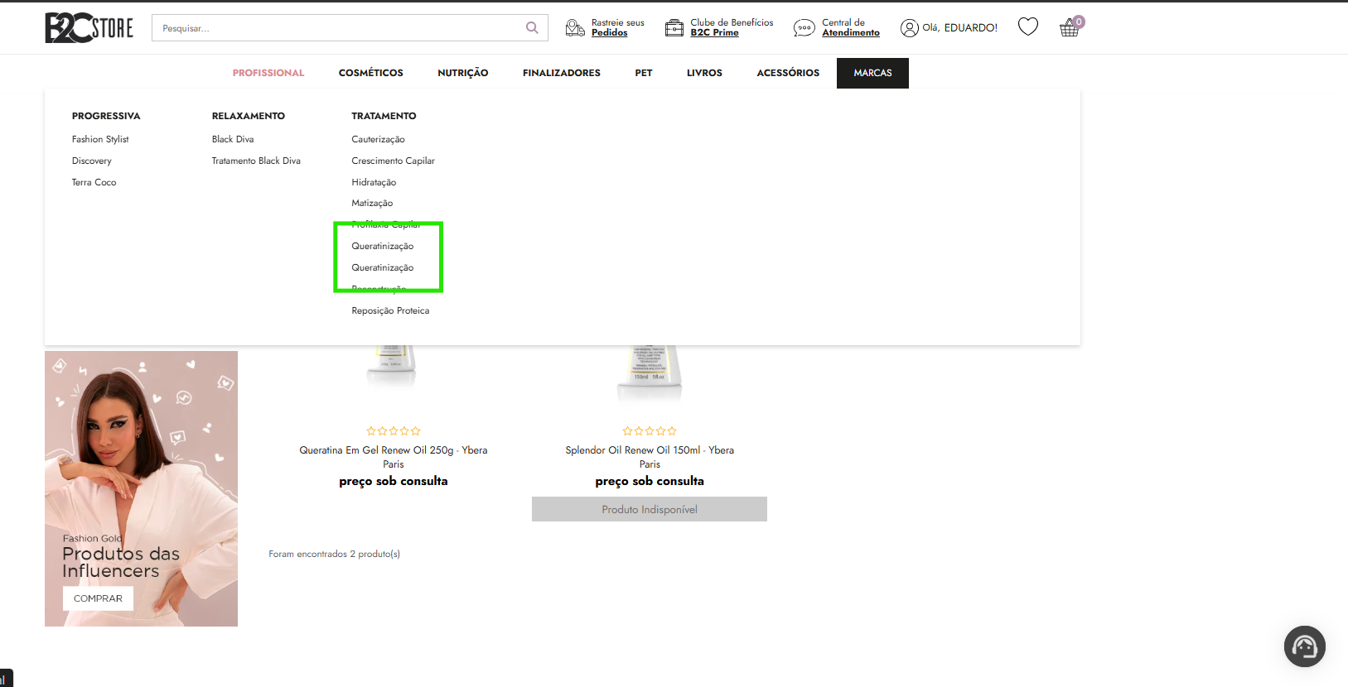Choose Matização from the treatment list

(x=372, y=203)
